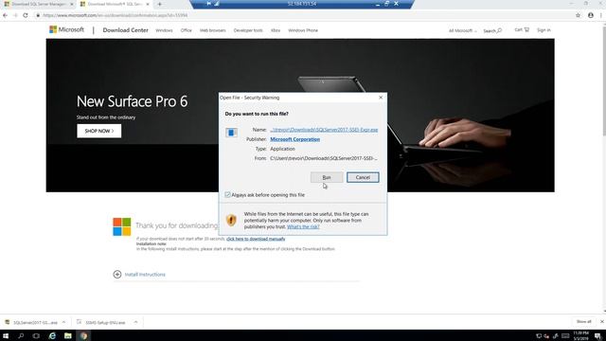The image size is (606, 341).
Task: Click the touch keyboard tray icon
Action: [x=565, y=335]
